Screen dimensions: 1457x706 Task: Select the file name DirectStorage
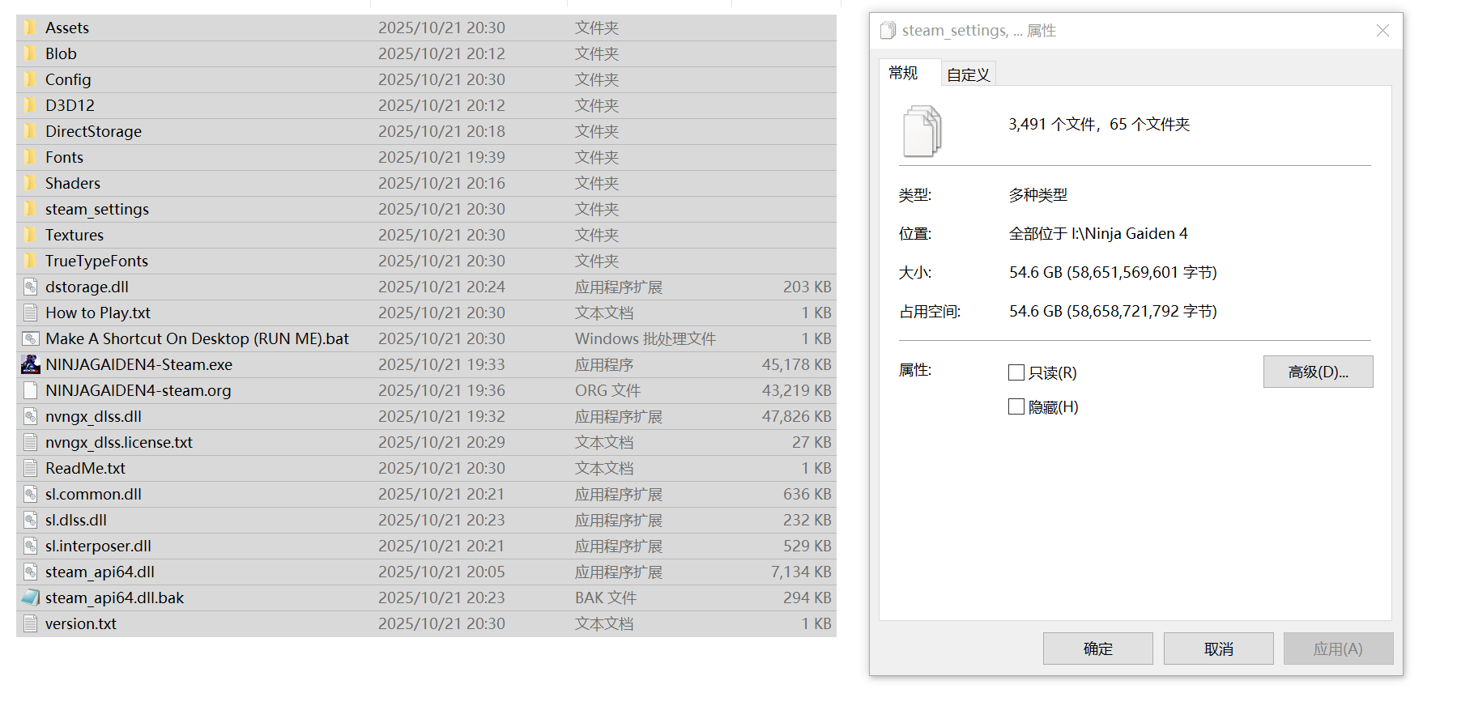(93, 131)
